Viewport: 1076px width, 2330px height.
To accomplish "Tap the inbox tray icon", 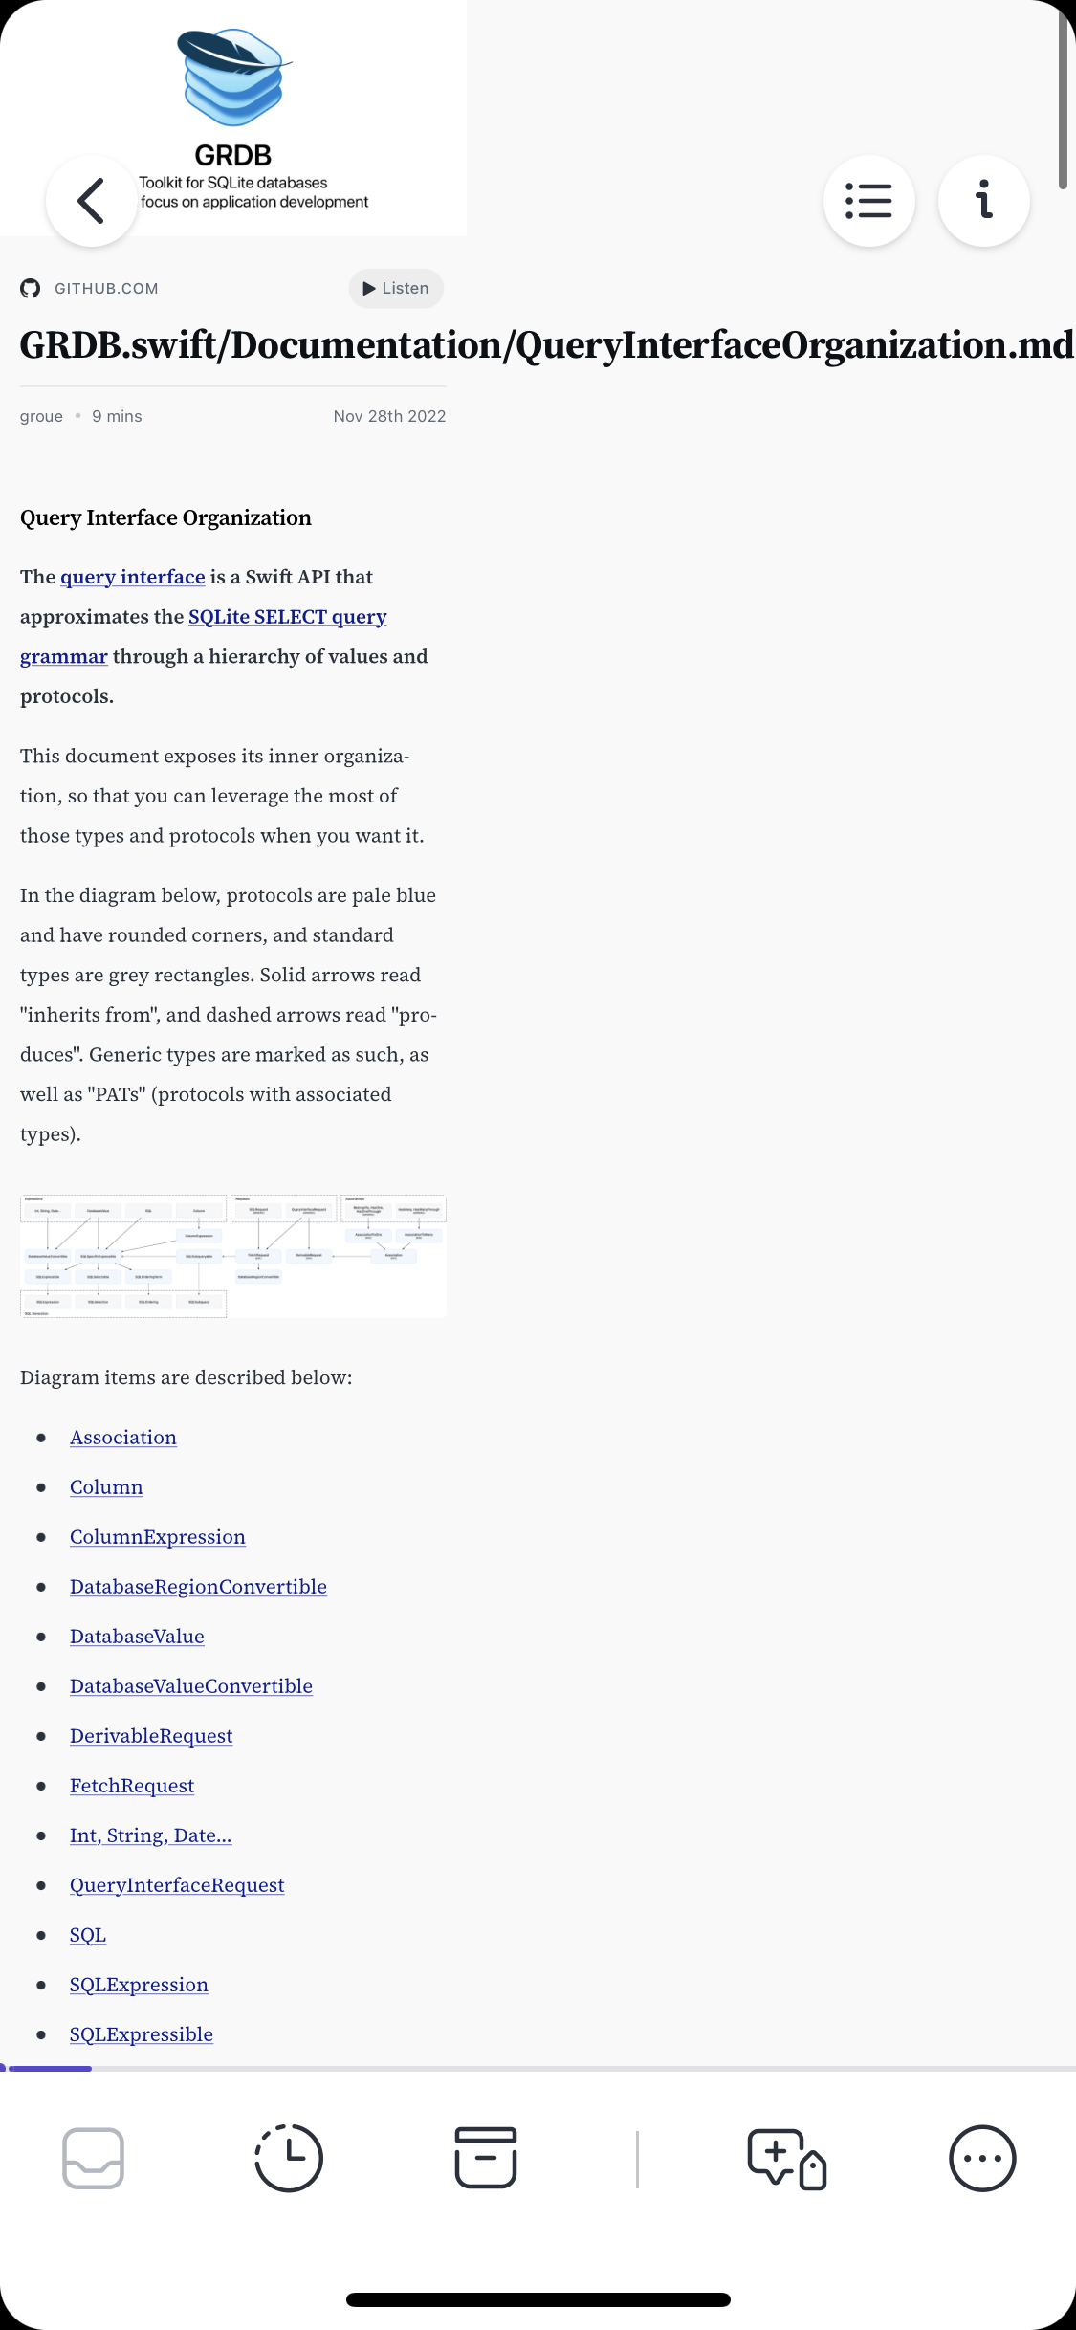I will 93,2158.
